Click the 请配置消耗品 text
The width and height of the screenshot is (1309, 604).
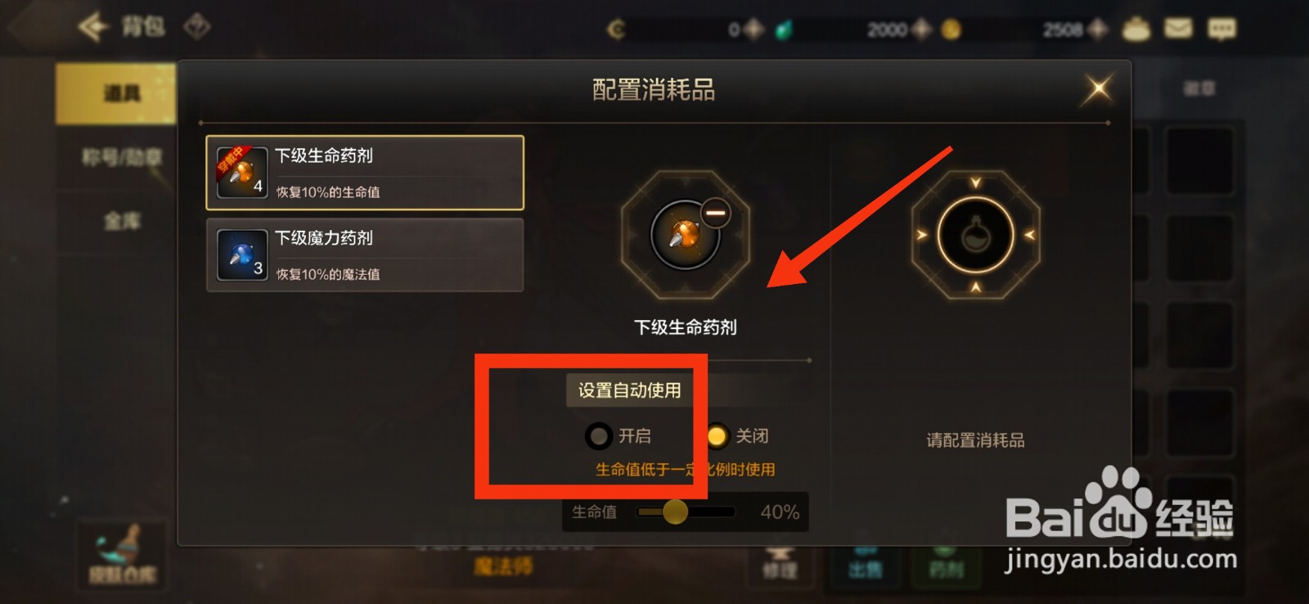coord(975,440)
